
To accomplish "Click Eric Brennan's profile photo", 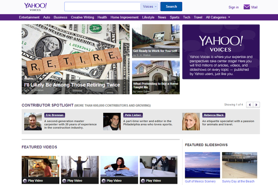I will pos(33,122).
